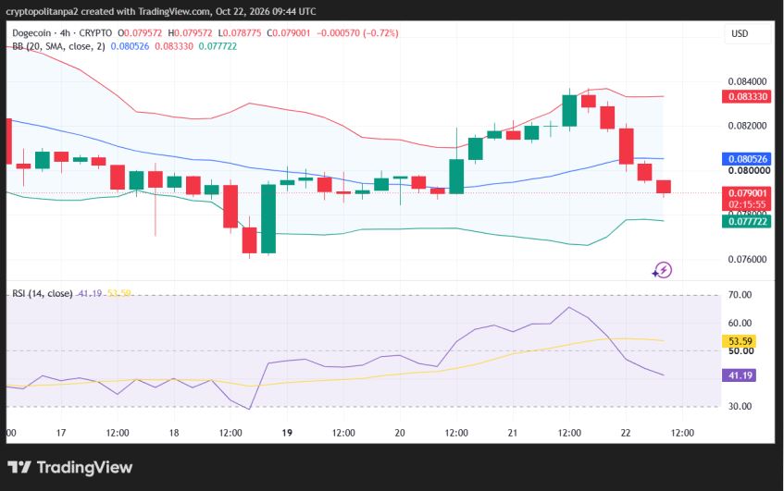This screenshot has width=784, height=491.
Task: Click the countdown timer 02:15:55
Action: pyautogui.click(x=746, y=204)
